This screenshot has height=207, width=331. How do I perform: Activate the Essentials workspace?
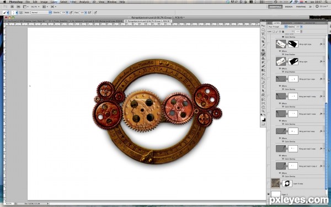[275, 7]
